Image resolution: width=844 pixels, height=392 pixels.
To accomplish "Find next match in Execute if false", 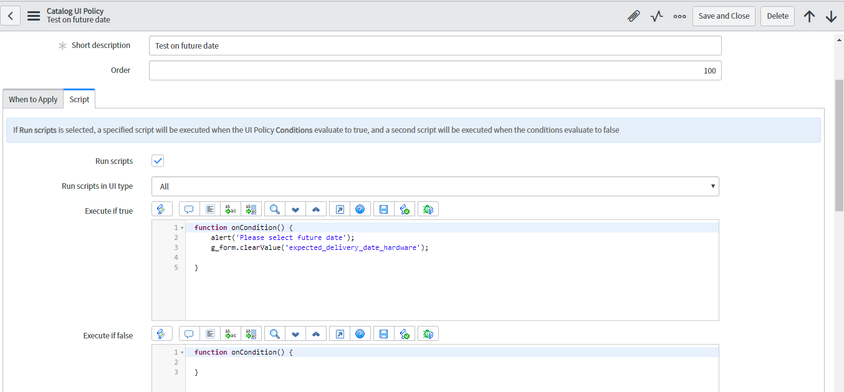I will [x=295, y=334].
